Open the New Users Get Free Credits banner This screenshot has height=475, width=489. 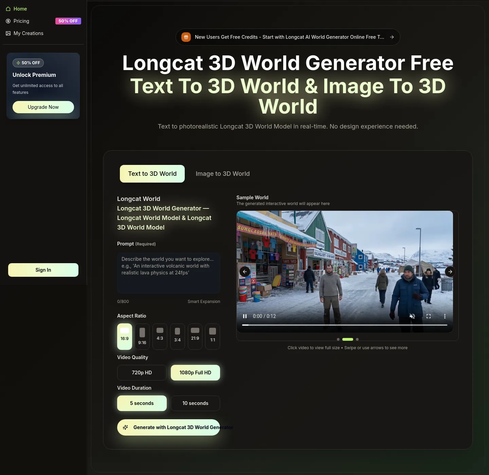[288, 37]
